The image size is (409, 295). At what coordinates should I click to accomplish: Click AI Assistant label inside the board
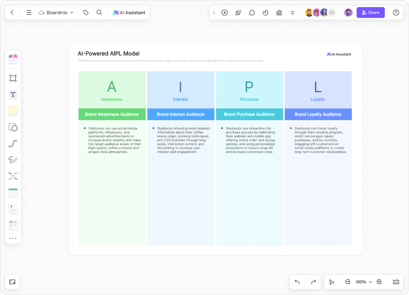click(339, 54)
